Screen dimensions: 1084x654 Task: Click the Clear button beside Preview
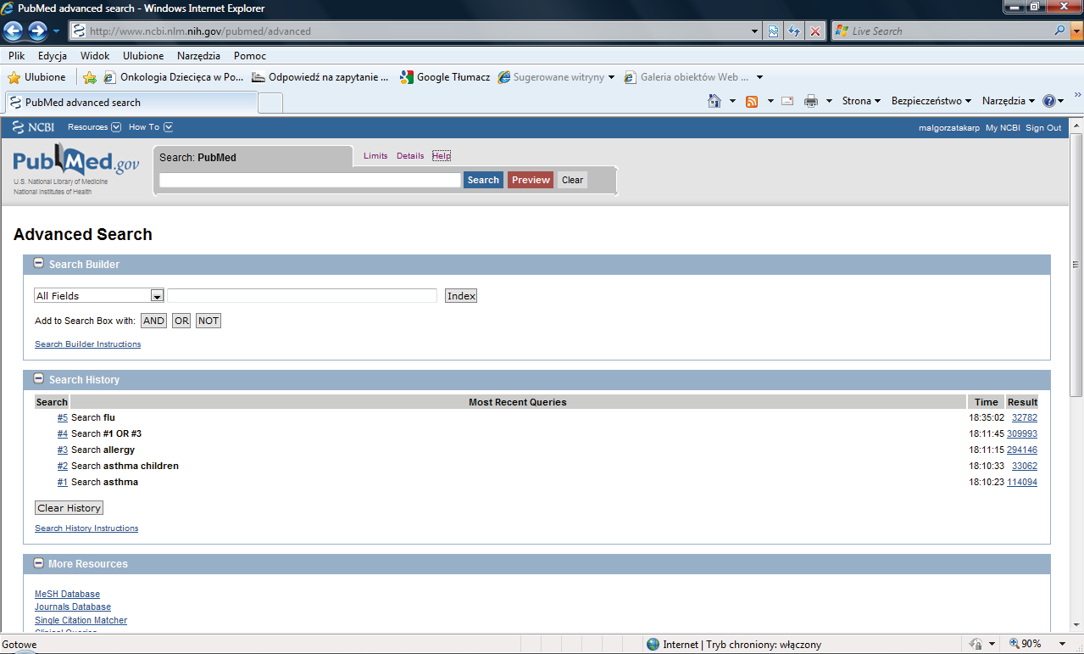(x=573, y=180)
